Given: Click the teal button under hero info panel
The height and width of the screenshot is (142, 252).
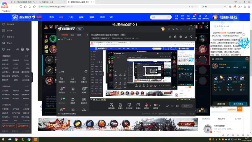Looking at the screenshot, I should (238, 104).
